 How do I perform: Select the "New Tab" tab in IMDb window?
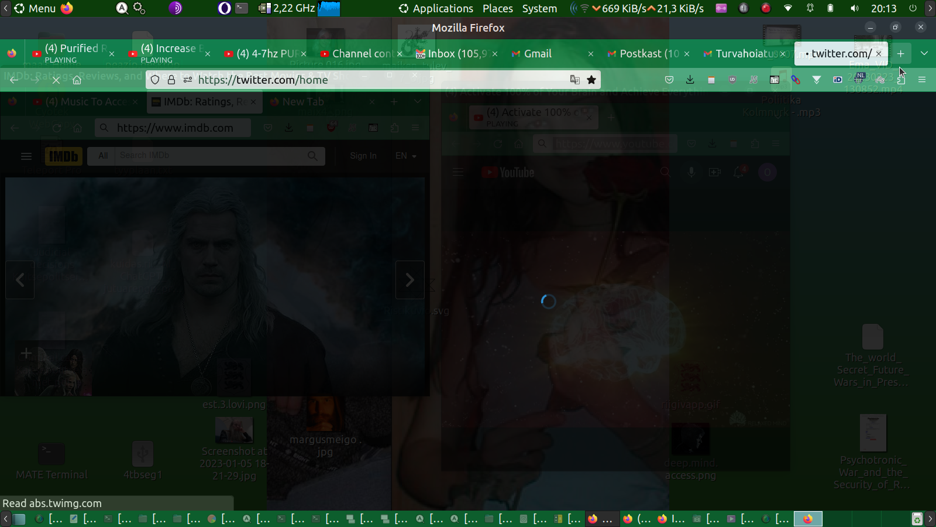(323, 102)
